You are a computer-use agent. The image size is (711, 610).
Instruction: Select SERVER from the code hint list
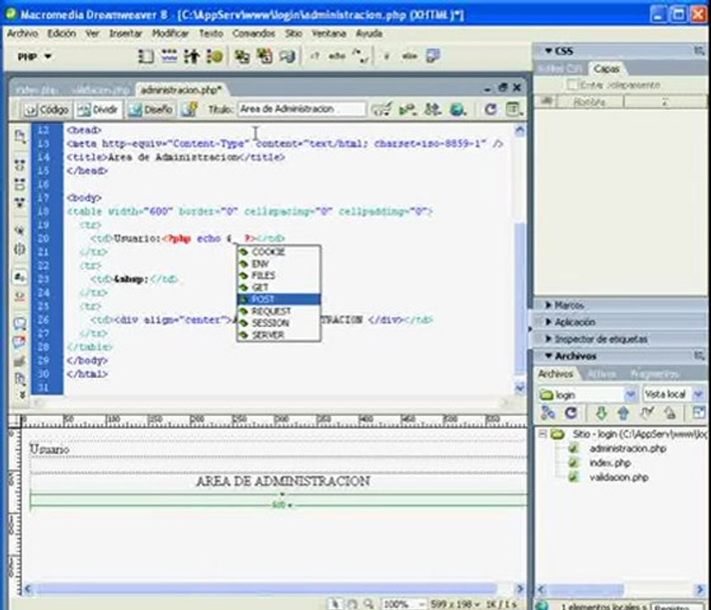tap(278, 335)
